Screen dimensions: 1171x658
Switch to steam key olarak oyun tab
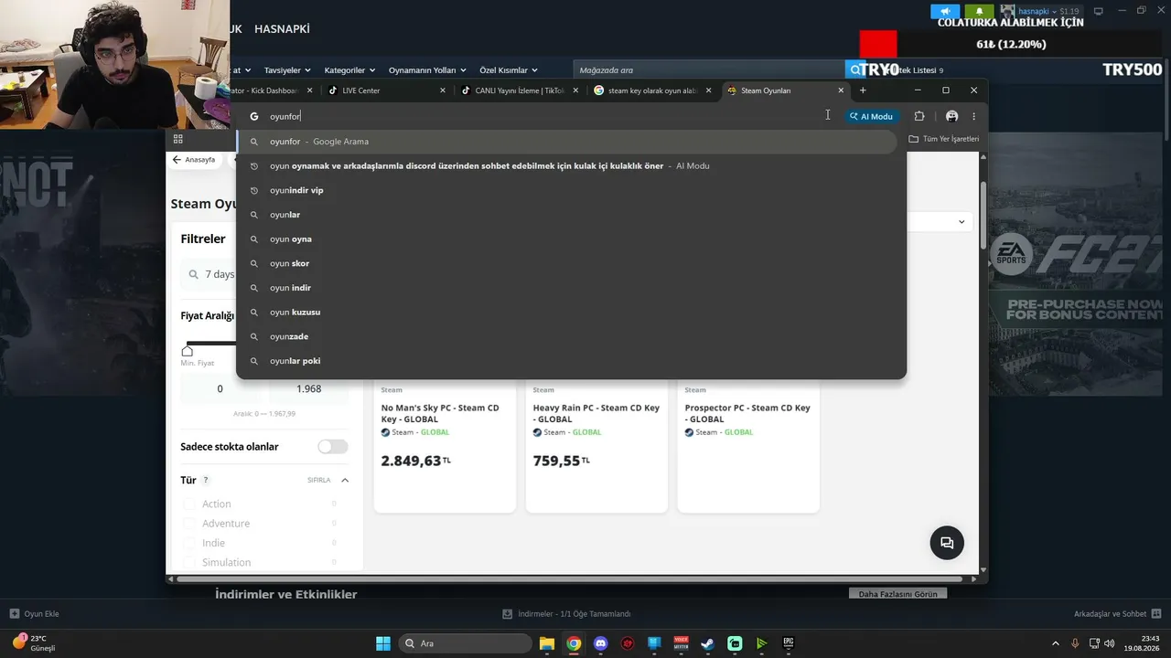pos(652,90)
